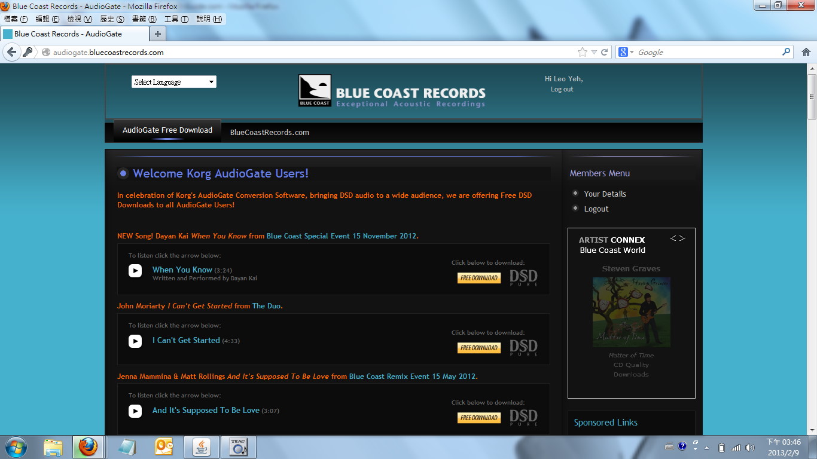Open a new tab with the plus button
Image resolution: width=817 pixels, height=459 pixels.
tap(157, 34)
